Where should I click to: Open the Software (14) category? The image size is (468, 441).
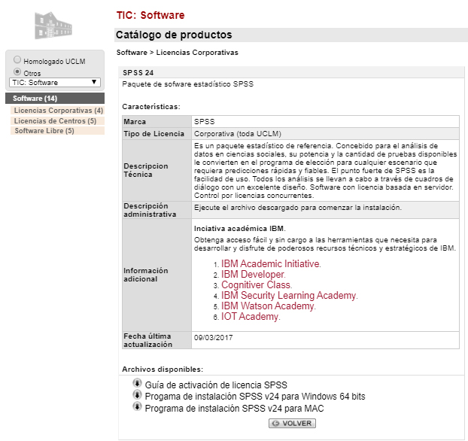tap(55, 99)
